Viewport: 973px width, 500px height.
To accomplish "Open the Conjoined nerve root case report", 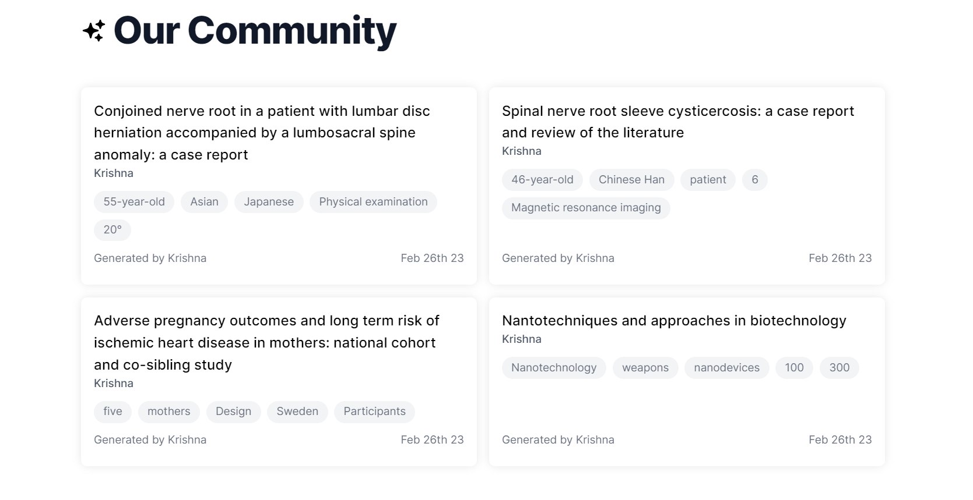I will 262,133.
